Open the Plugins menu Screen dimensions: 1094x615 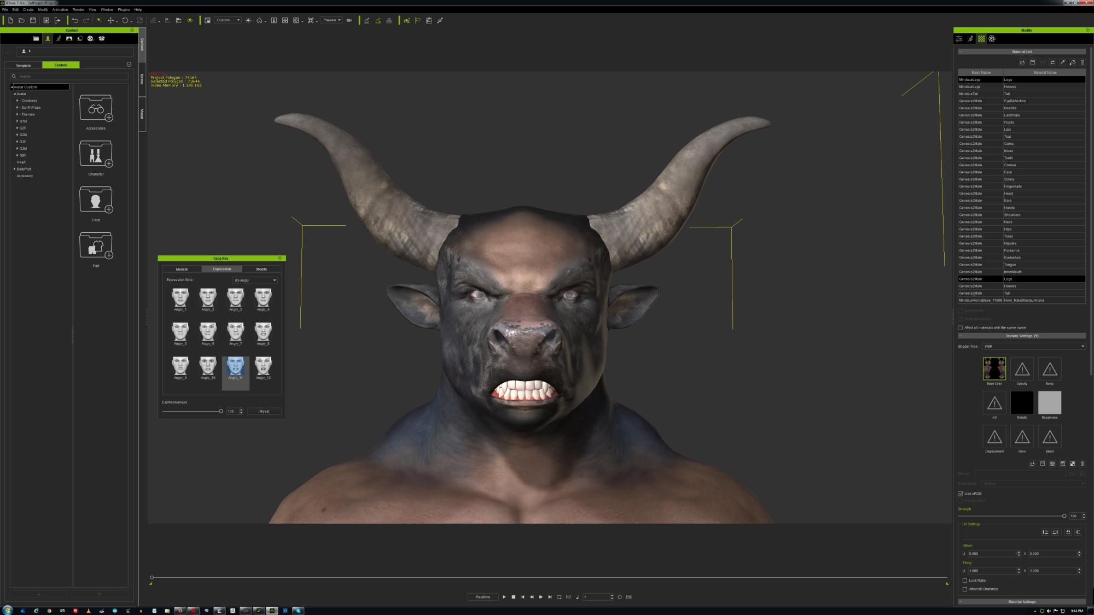click(124, 9)
